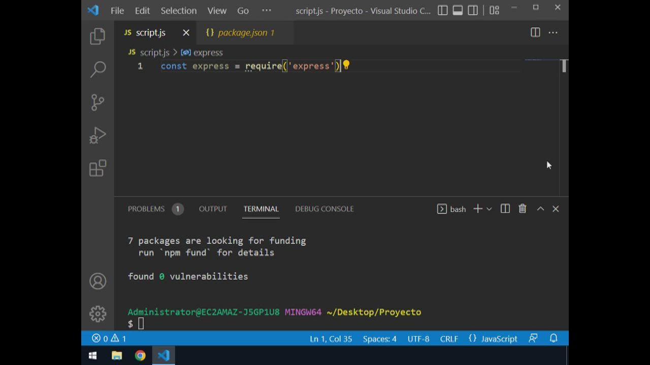This screenshot has height=365, width=650.
Task: Click the bash terminal profile label
Action: 451,209
